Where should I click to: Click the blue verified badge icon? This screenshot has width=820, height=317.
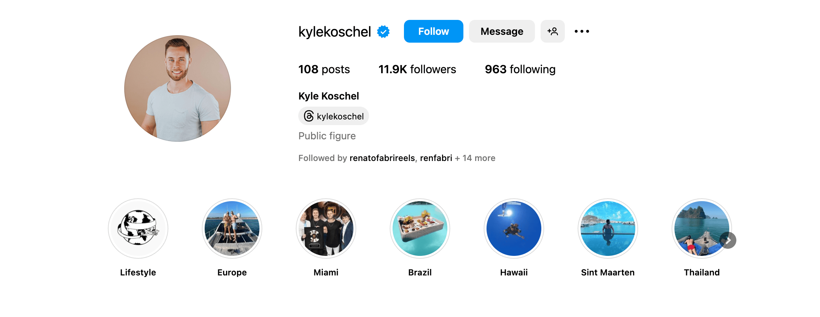[x=383, y=32]
